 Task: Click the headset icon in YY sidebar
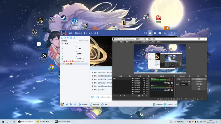tap(65, 38)
